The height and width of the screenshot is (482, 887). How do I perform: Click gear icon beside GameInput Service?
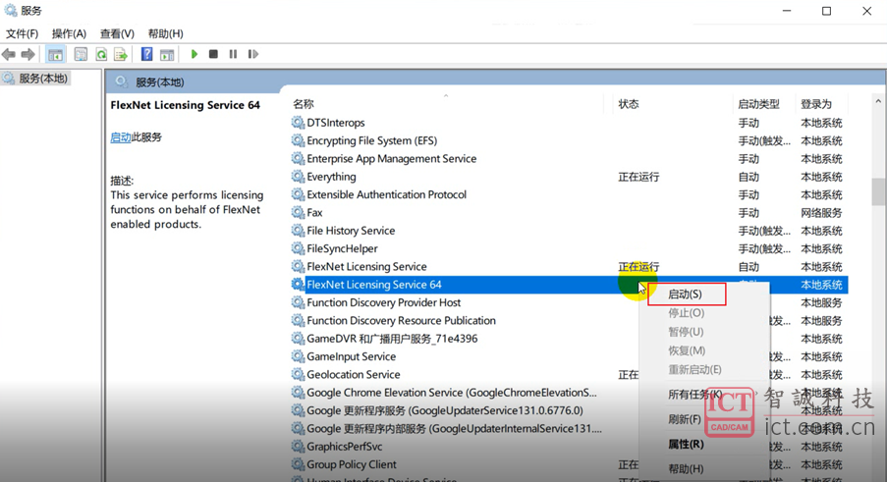[x=298, y=357]
